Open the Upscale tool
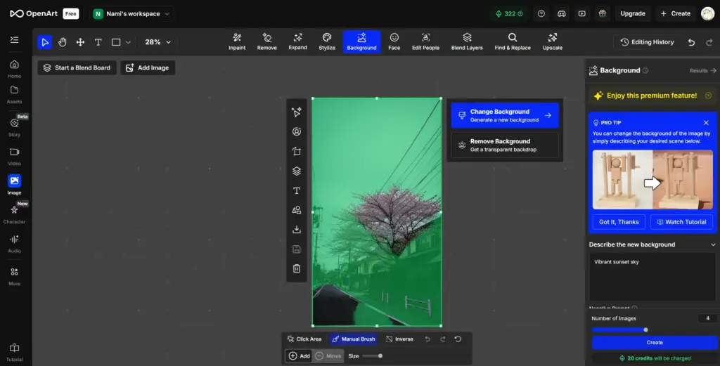720x366 pixels. click(x=552, y=41)
